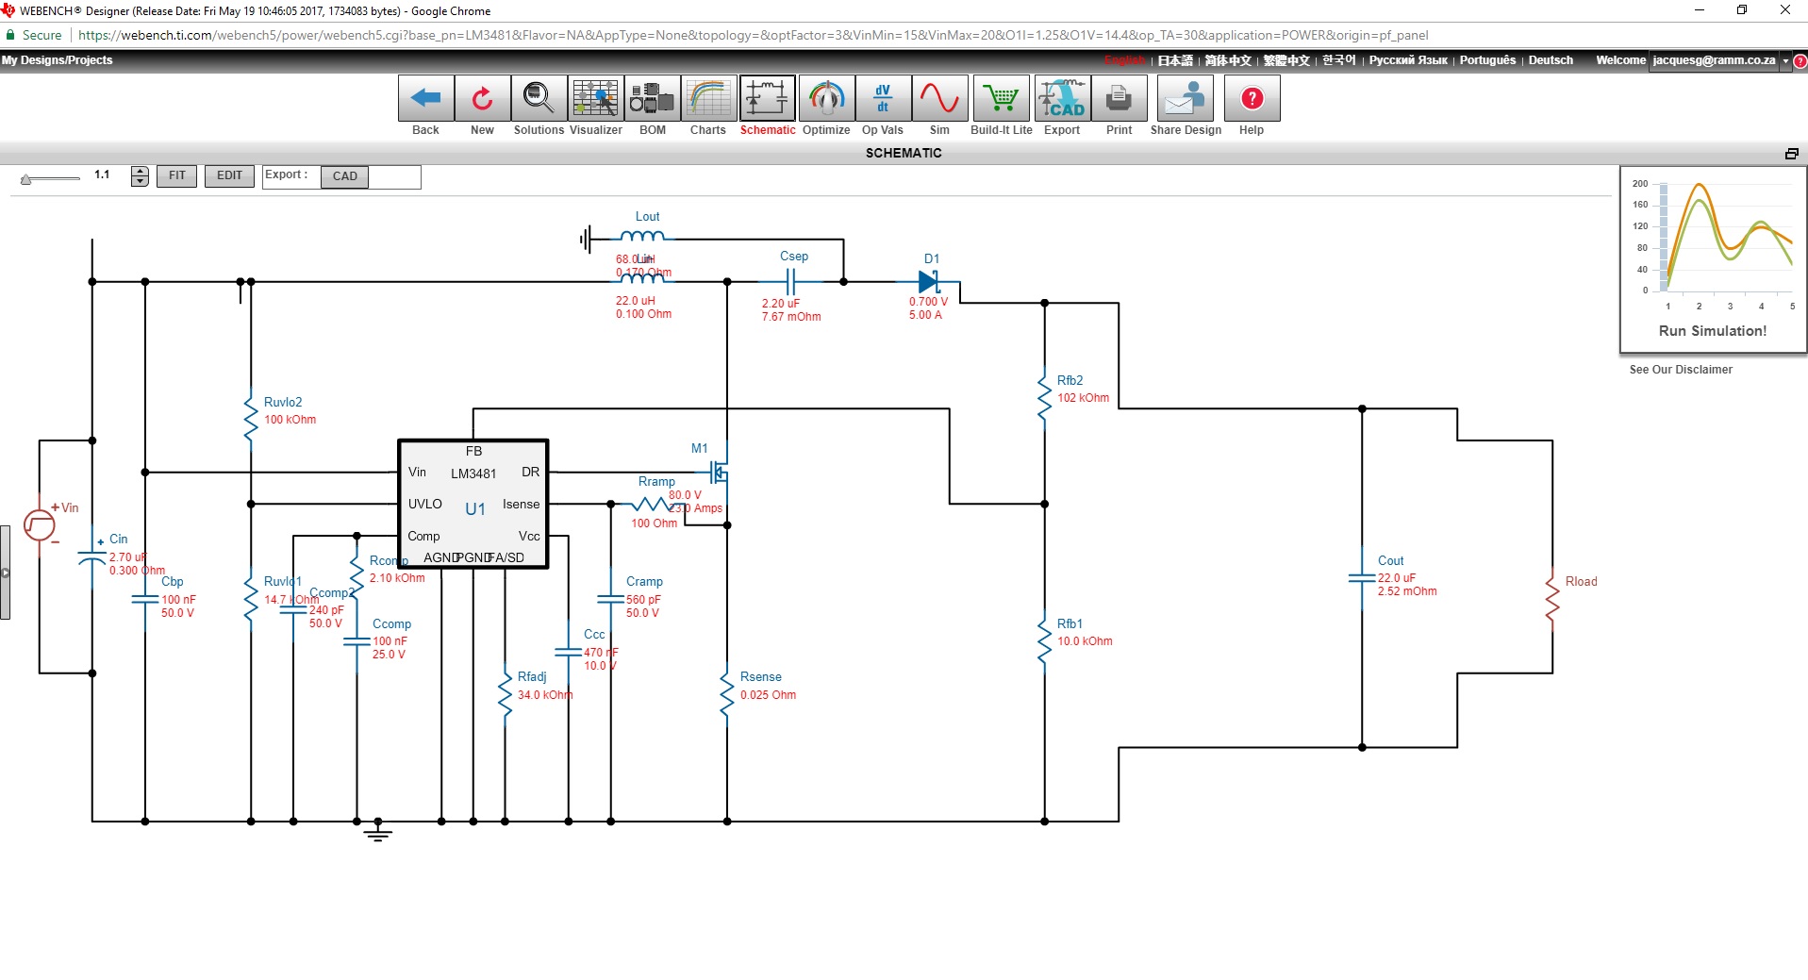Click the schematic zoom slider

pyautogui.click(x=51, y=178)
